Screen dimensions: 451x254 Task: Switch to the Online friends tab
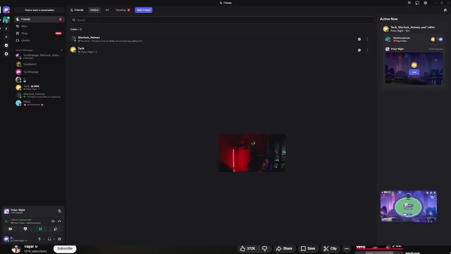(94, 10)
